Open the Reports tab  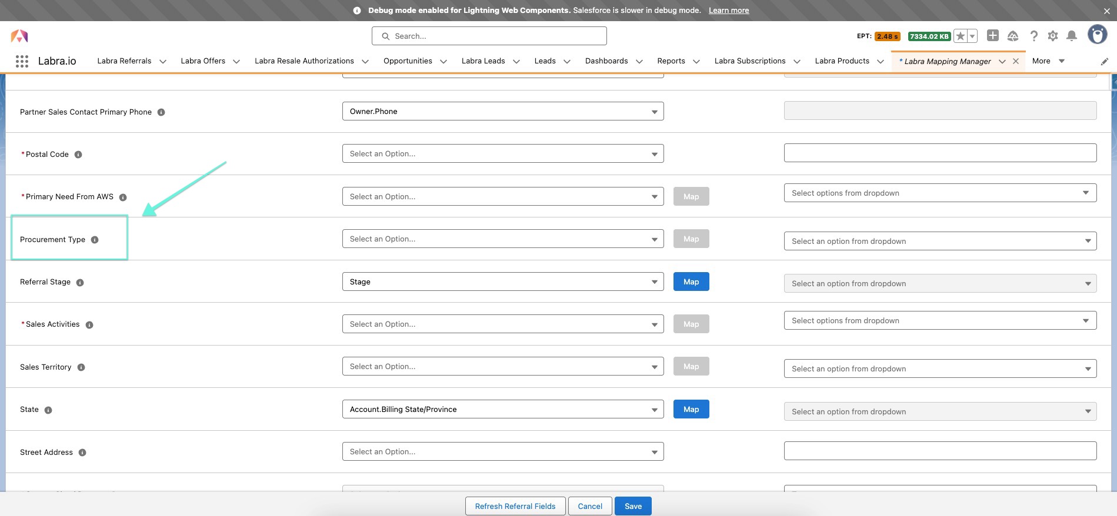(671, 61)
